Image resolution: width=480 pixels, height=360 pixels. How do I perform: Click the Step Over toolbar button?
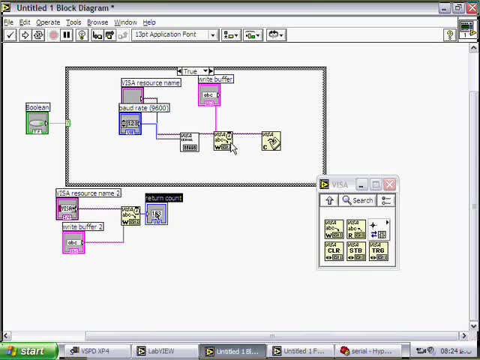point(110,35)
